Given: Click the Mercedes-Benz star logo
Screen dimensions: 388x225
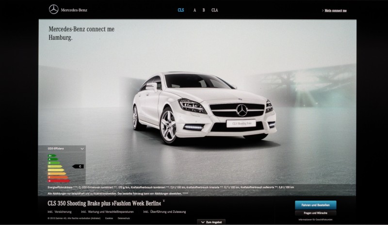Looking at the screenshot, I should [x=54, y=10].
